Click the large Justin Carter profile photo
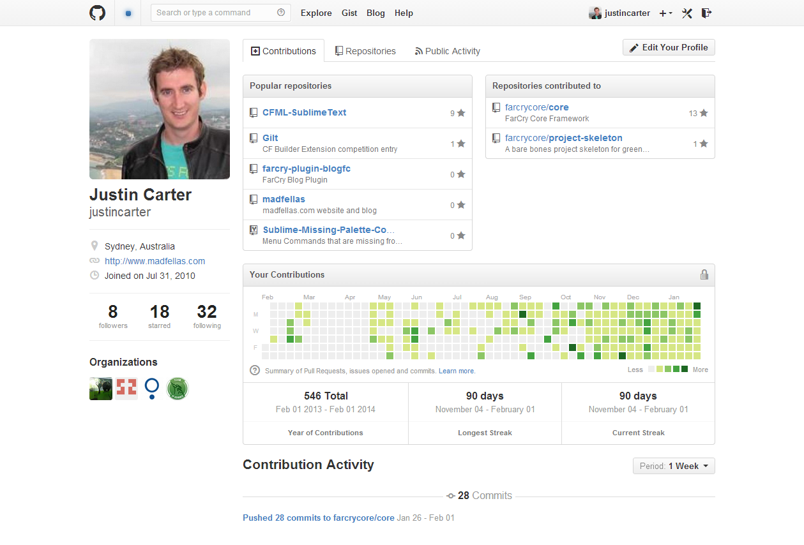This screenshot has height=545, width=804. (x=160, y=109)
